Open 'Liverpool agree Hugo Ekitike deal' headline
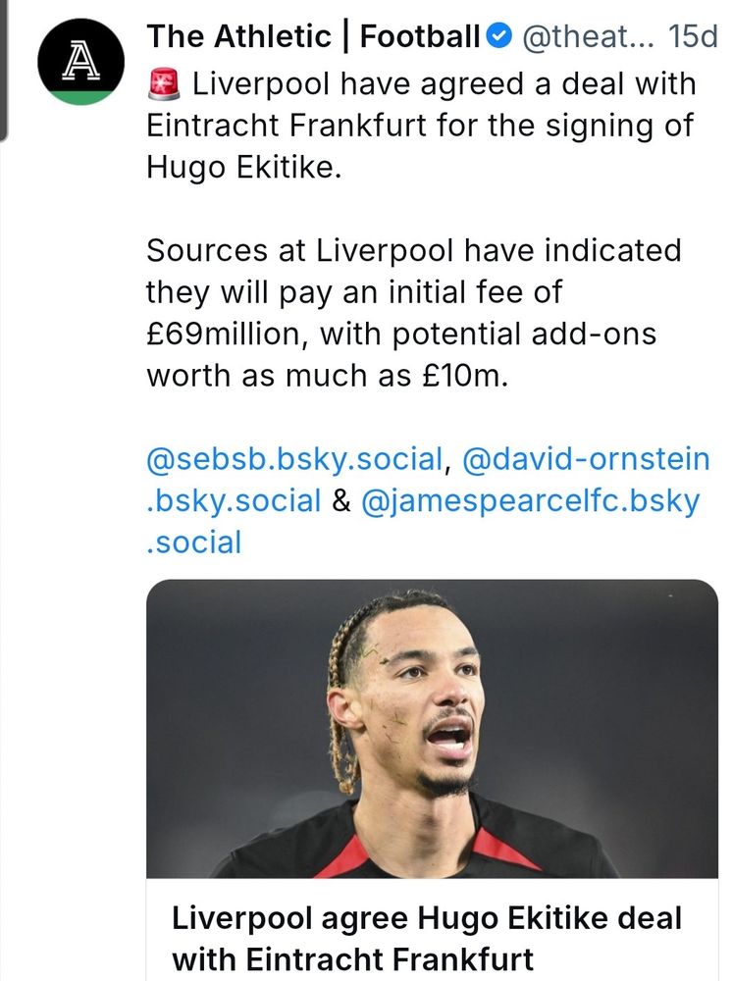 tap(426, 919)
